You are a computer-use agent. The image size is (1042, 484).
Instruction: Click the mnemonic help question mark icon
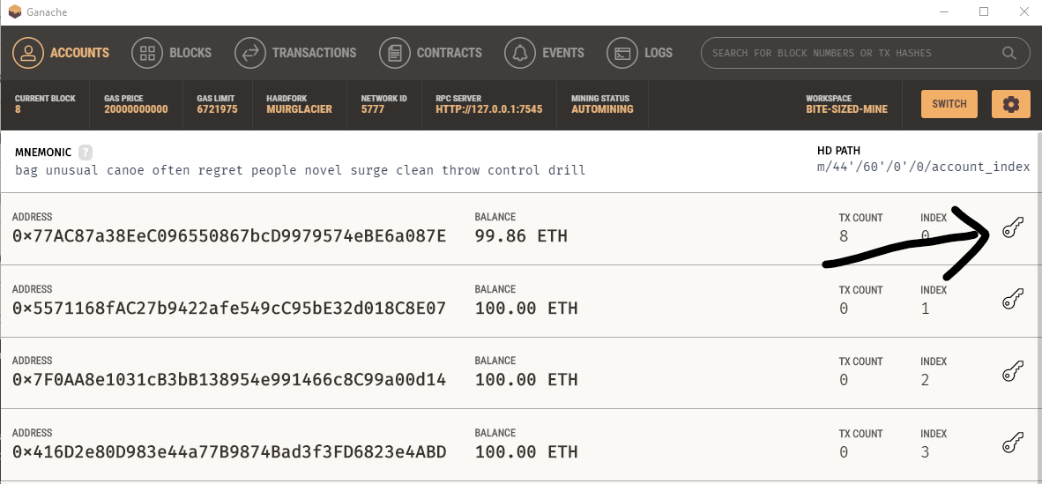coord(85,153)
